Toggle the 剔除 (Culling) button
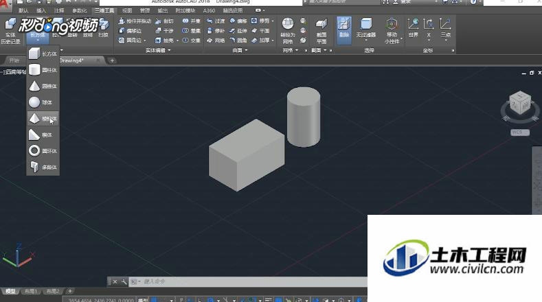 pyautogui.click(x=344, y=30)
